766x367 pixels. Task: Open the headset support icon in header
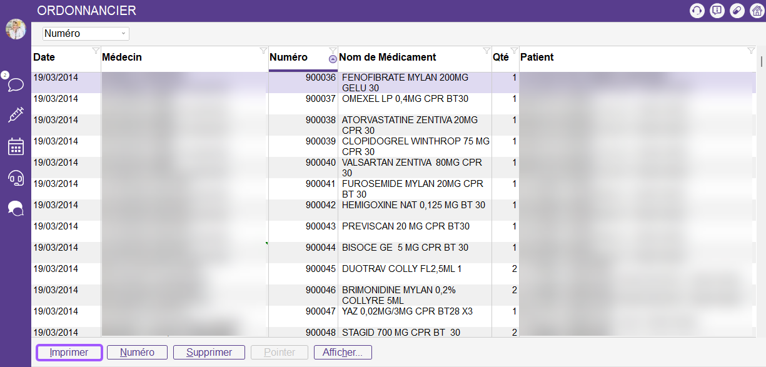point(697,11)
